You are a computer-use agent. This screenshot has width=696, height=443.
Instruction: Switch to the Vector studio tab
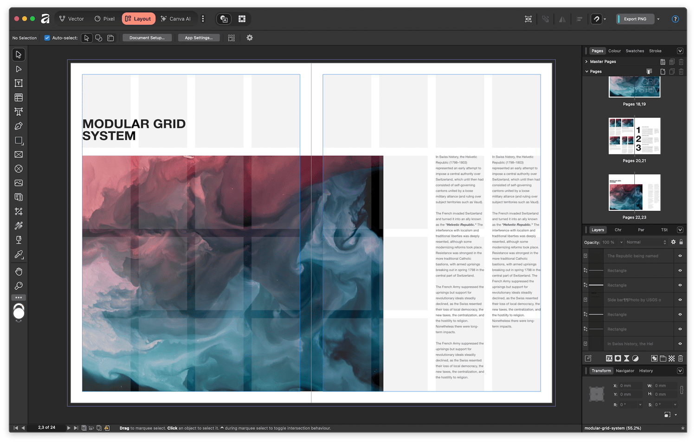click(x=71, y=19)
